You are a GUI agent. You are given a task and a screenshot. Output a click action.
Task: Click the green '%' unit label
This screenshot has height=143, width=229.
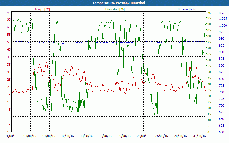(209, 13)
